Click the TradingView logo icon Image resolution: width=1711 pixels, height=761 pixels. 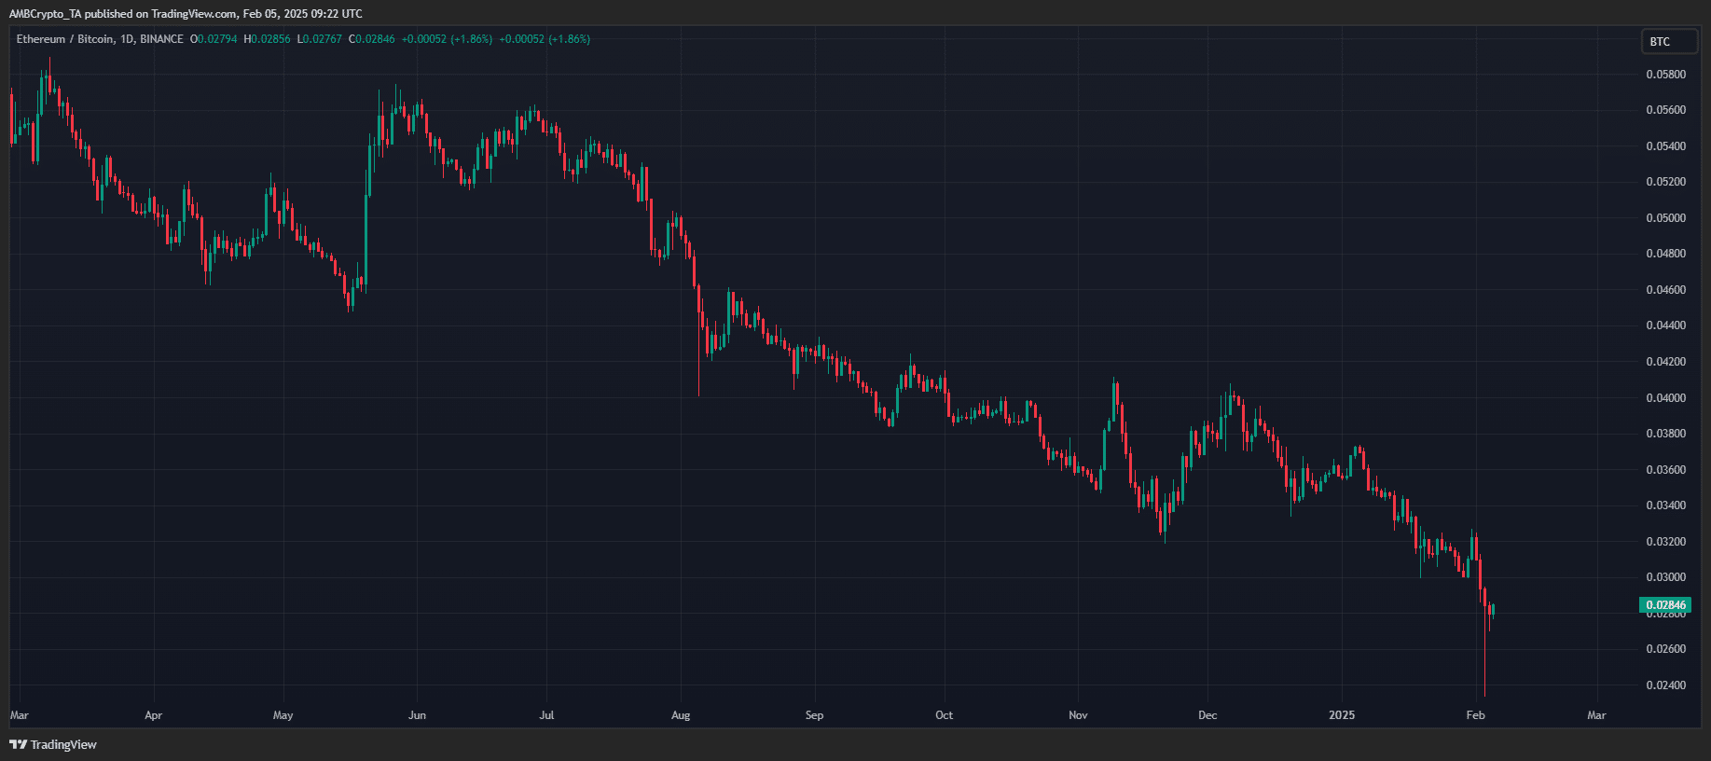[18, 744]
